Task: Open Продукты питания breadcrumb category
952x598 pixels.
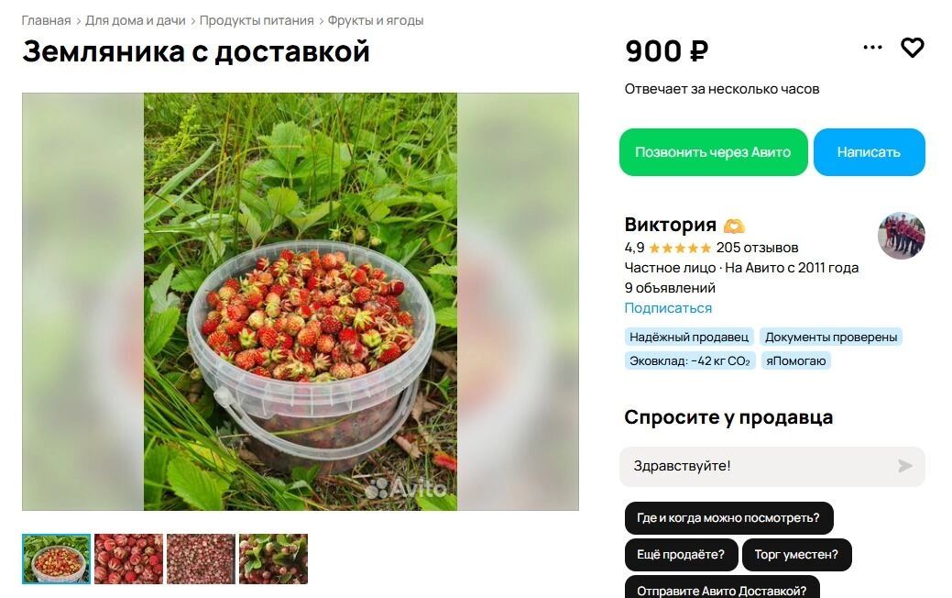Action: (257, 21)
